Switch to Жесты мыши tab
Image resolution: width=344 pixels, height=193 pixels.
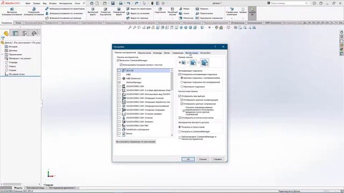pos(191,53)
